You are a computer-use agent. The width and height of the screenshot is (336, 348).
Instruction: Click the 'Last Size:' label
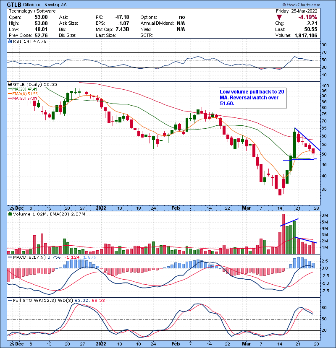[x=105, y=35]
